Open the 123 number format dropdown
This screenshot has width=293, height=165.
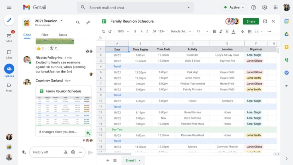pyautogui.click(x=161, y=32)
